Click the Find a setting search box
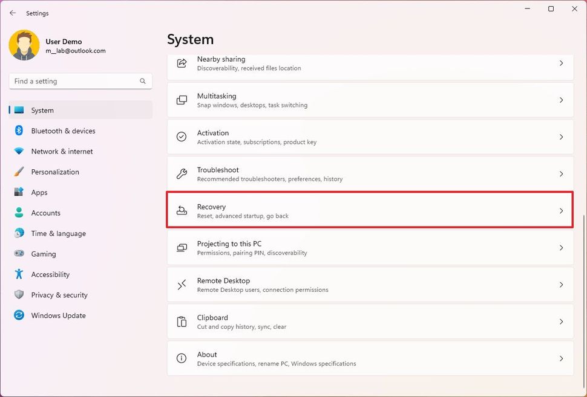The image size is (587, 397). (79, 80)
